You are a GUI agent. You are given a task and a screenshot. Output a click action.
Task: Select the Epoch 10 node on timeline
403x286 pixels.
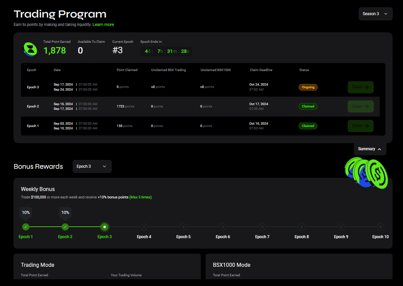380,227
